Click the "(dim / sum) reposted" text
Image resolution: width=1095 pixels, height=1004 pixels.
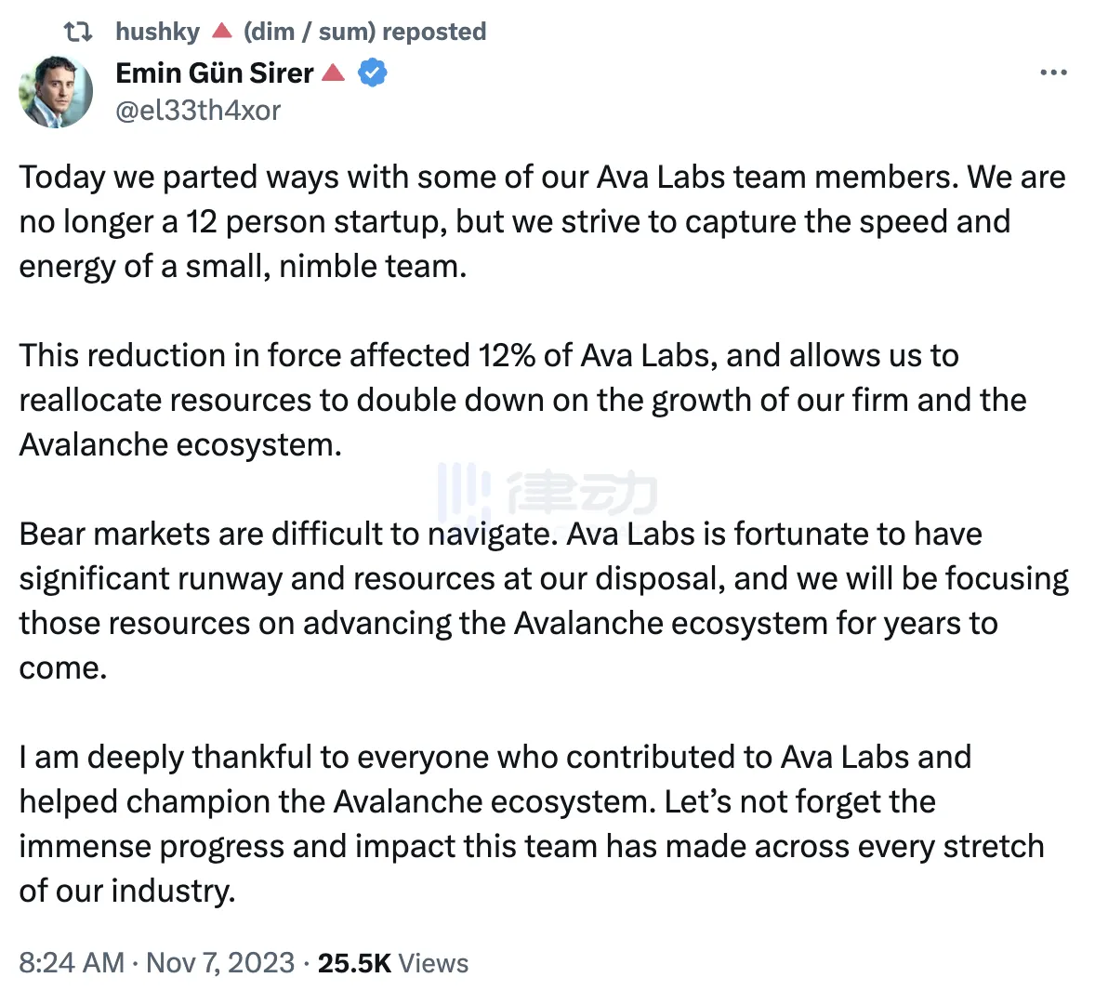(364, 32)
